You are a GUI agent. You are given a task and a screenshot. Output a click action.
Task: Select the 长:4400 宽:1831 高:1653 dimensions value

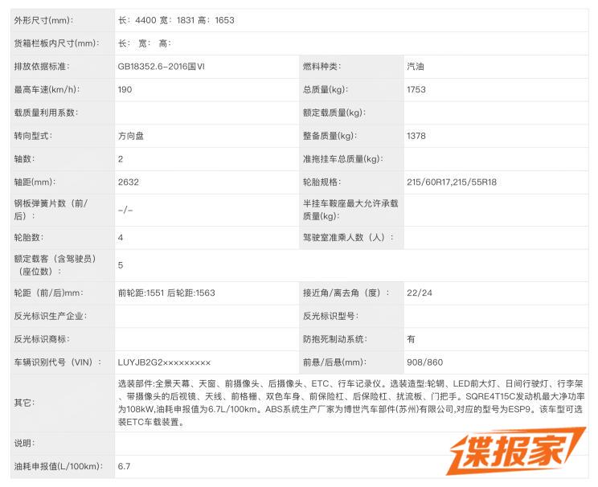pyautogui.click(x=176, y=20)
